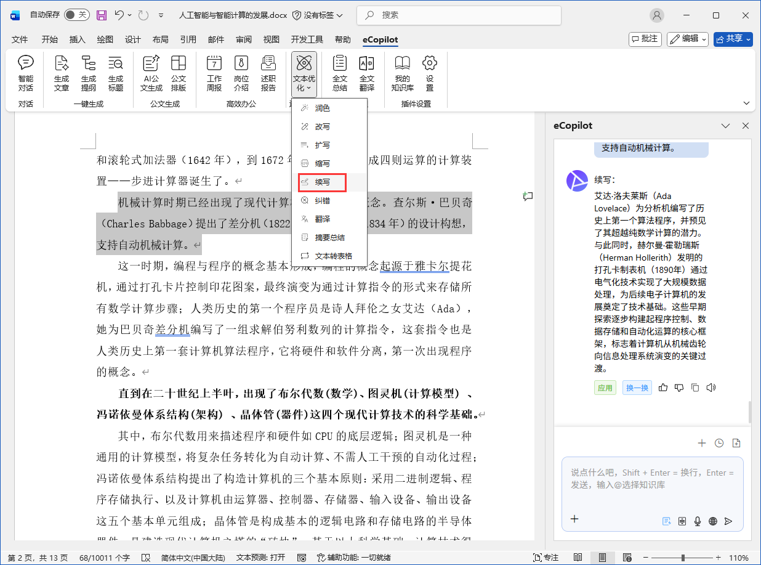Open 我的知识库 from the ribbon

(402, 73)
